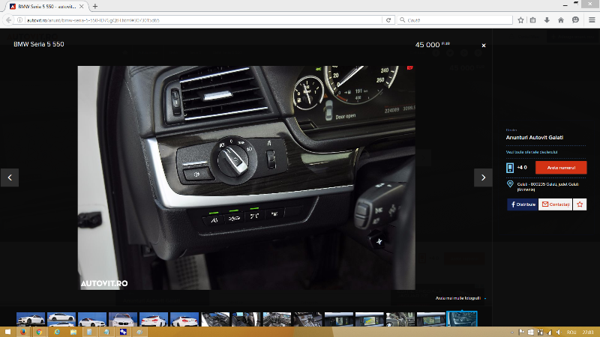Select the BMW Seria 5 550 tab
The image size is (600, 337).
[43, 6]
